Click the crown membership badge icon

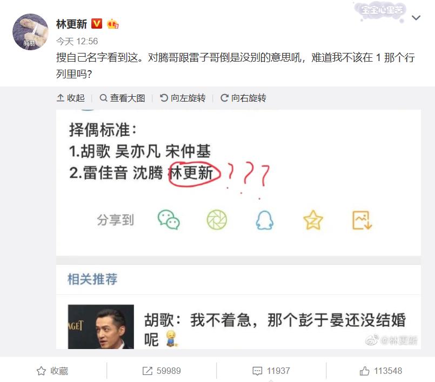pyautogui.click(x=112, y=24)
